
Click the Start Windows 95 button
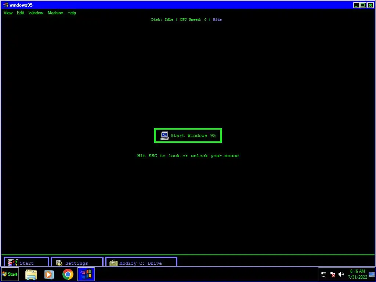coord(188,135)
